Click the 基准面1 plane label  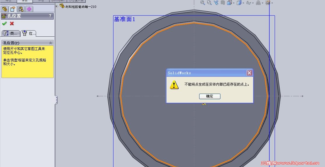(124, 19)
